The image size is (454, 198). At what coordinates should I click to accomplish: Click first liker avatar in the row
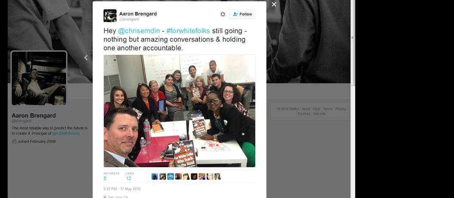[x=155, y=176]
